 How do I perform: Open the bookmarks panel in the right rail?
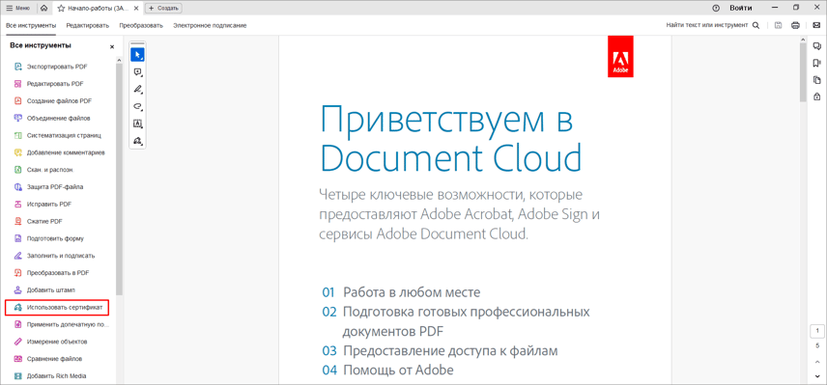click(x=817, y=63)
